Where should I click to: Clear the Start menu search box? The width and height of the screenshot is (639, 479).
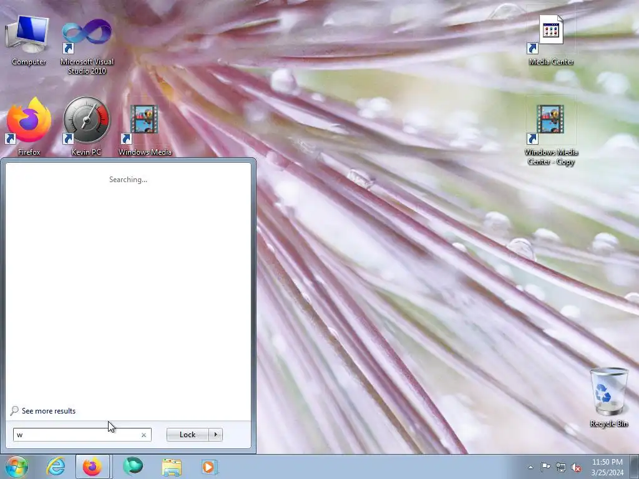pos(144,435)
